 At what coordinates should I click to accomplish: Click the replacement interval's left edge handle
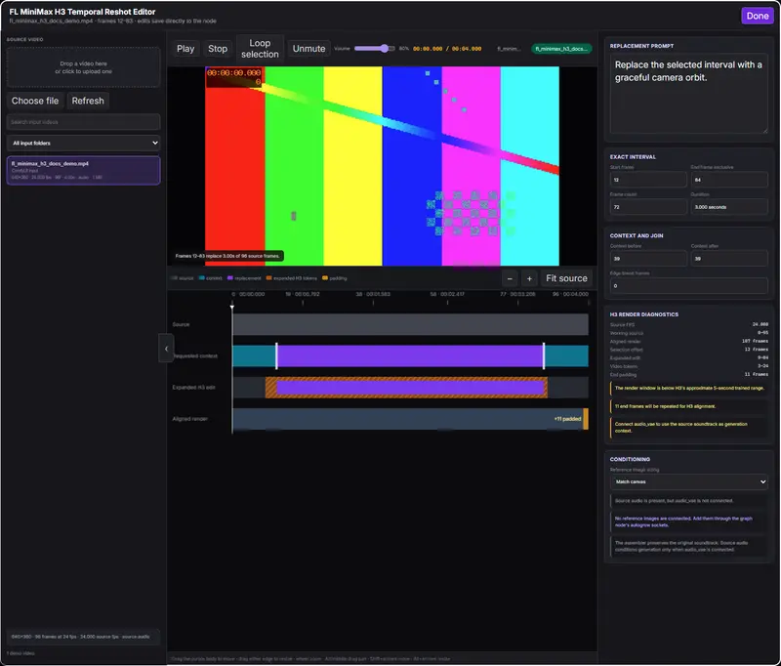(x=276, y=355)
